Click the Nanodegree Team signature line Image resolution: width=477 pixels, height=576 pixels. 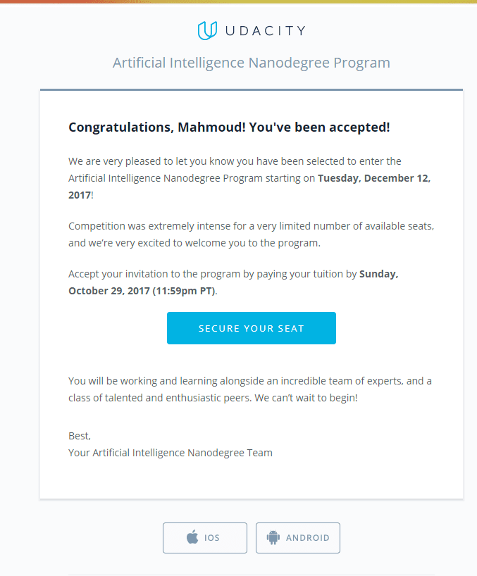[171, 453]
